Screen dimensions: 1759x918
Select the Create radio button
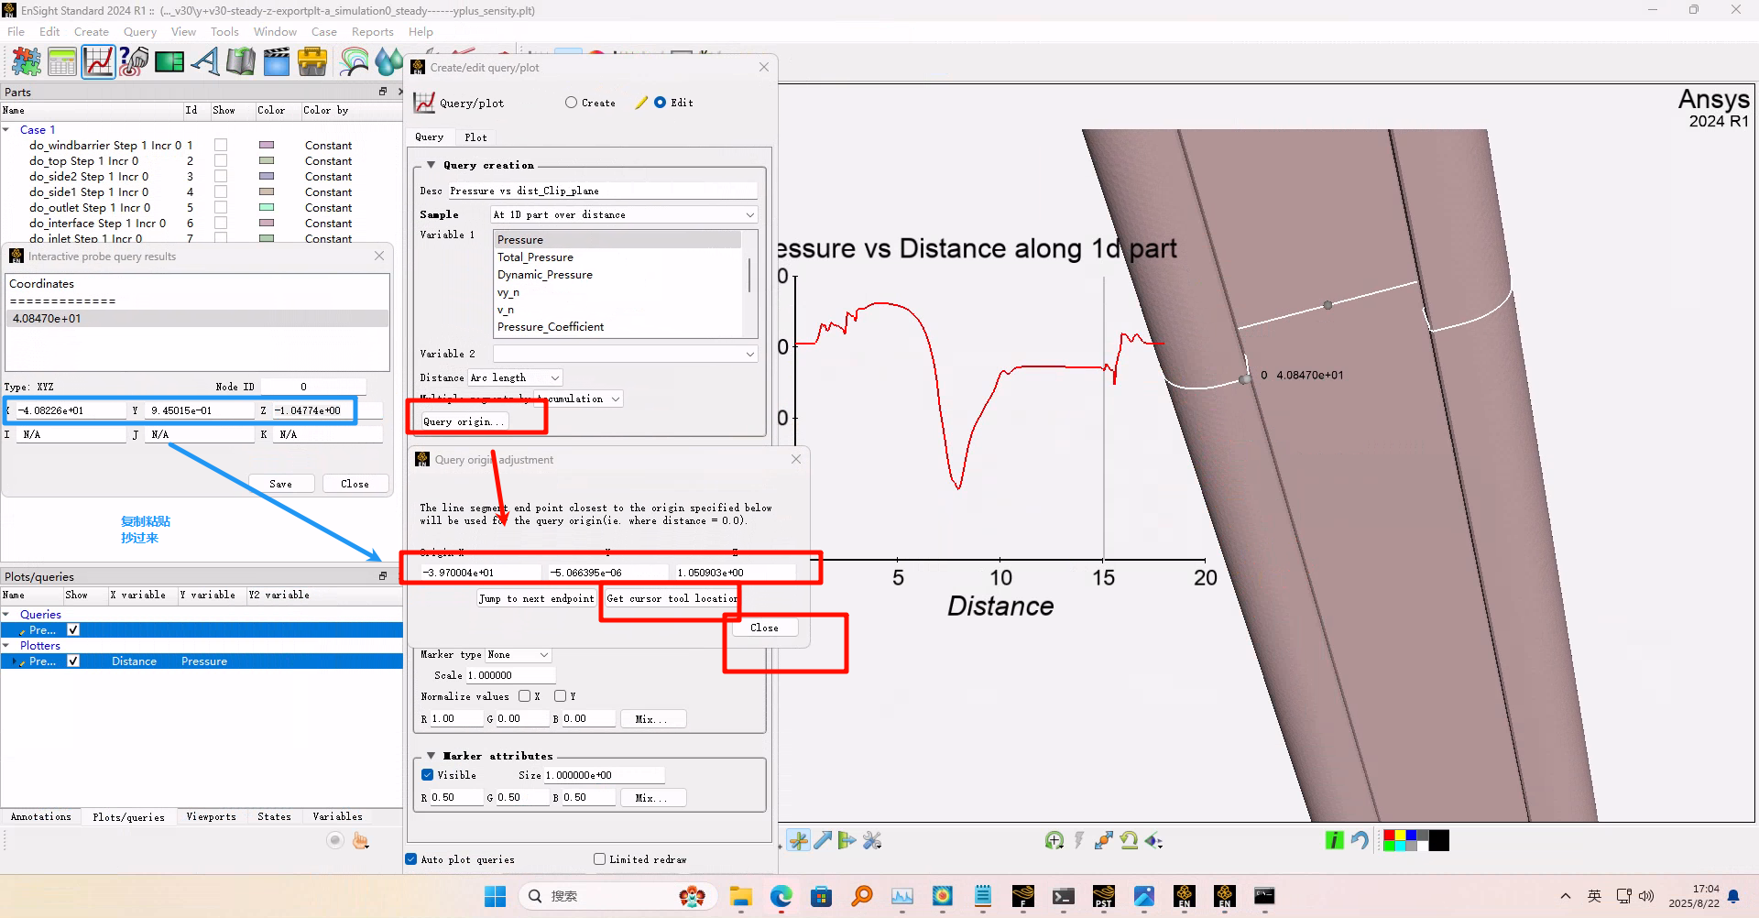pos(572,103)
